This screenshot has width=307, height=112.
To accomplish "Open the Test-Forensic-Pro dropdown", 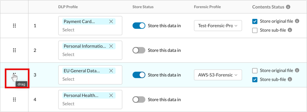I will [218, 26].
